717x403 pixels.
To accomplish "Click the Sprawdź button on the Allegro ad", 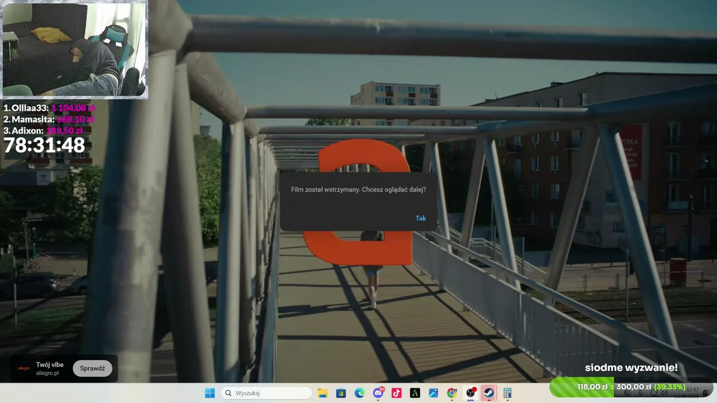I will (x=92, y=368).
